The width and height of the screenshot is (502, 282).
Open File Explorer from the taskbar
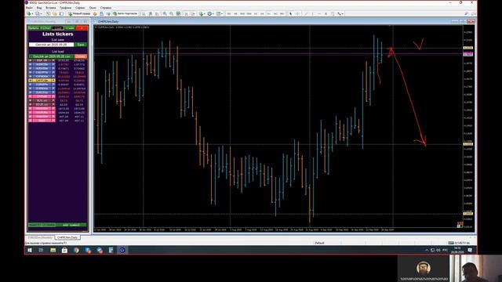pyautogui.click(x=53, y=250)
